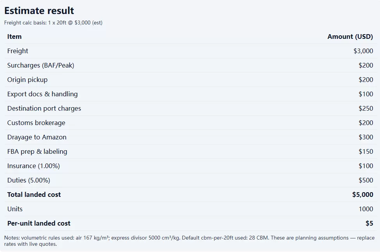Screen dimensions: 380x252
Task: Click the Units value 1000
Action: coord(366,209)
